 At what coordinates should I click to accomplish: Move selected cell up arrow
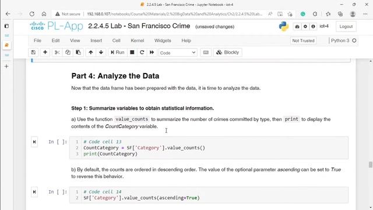pos(91,52)
